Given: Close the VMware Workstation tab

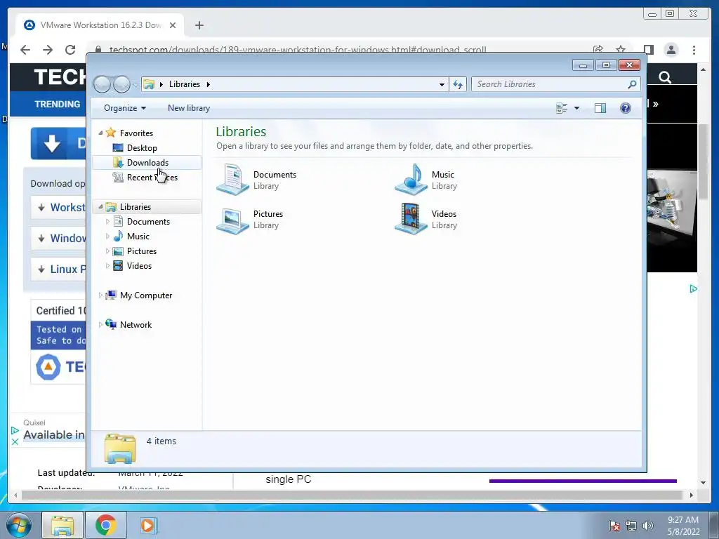Looking at the screenshot, I should (173, 25).
